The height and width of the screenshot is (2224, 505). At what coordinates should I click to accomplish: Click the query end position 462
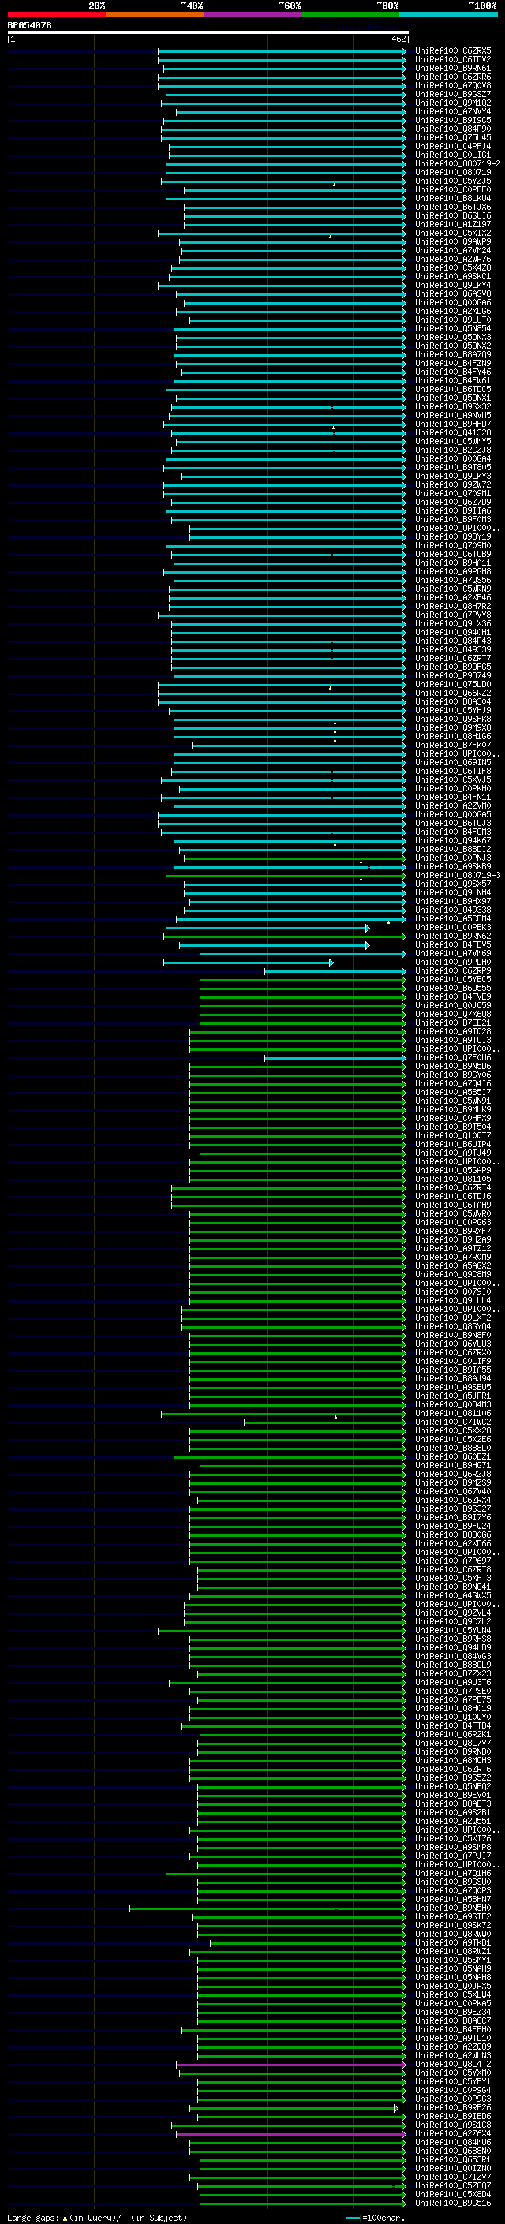point(398,39)
